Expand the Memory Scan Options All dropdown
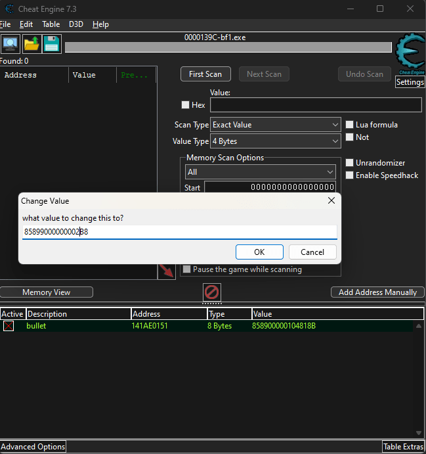The width and height of the screenshot is (426, 454). coord(261,172)
